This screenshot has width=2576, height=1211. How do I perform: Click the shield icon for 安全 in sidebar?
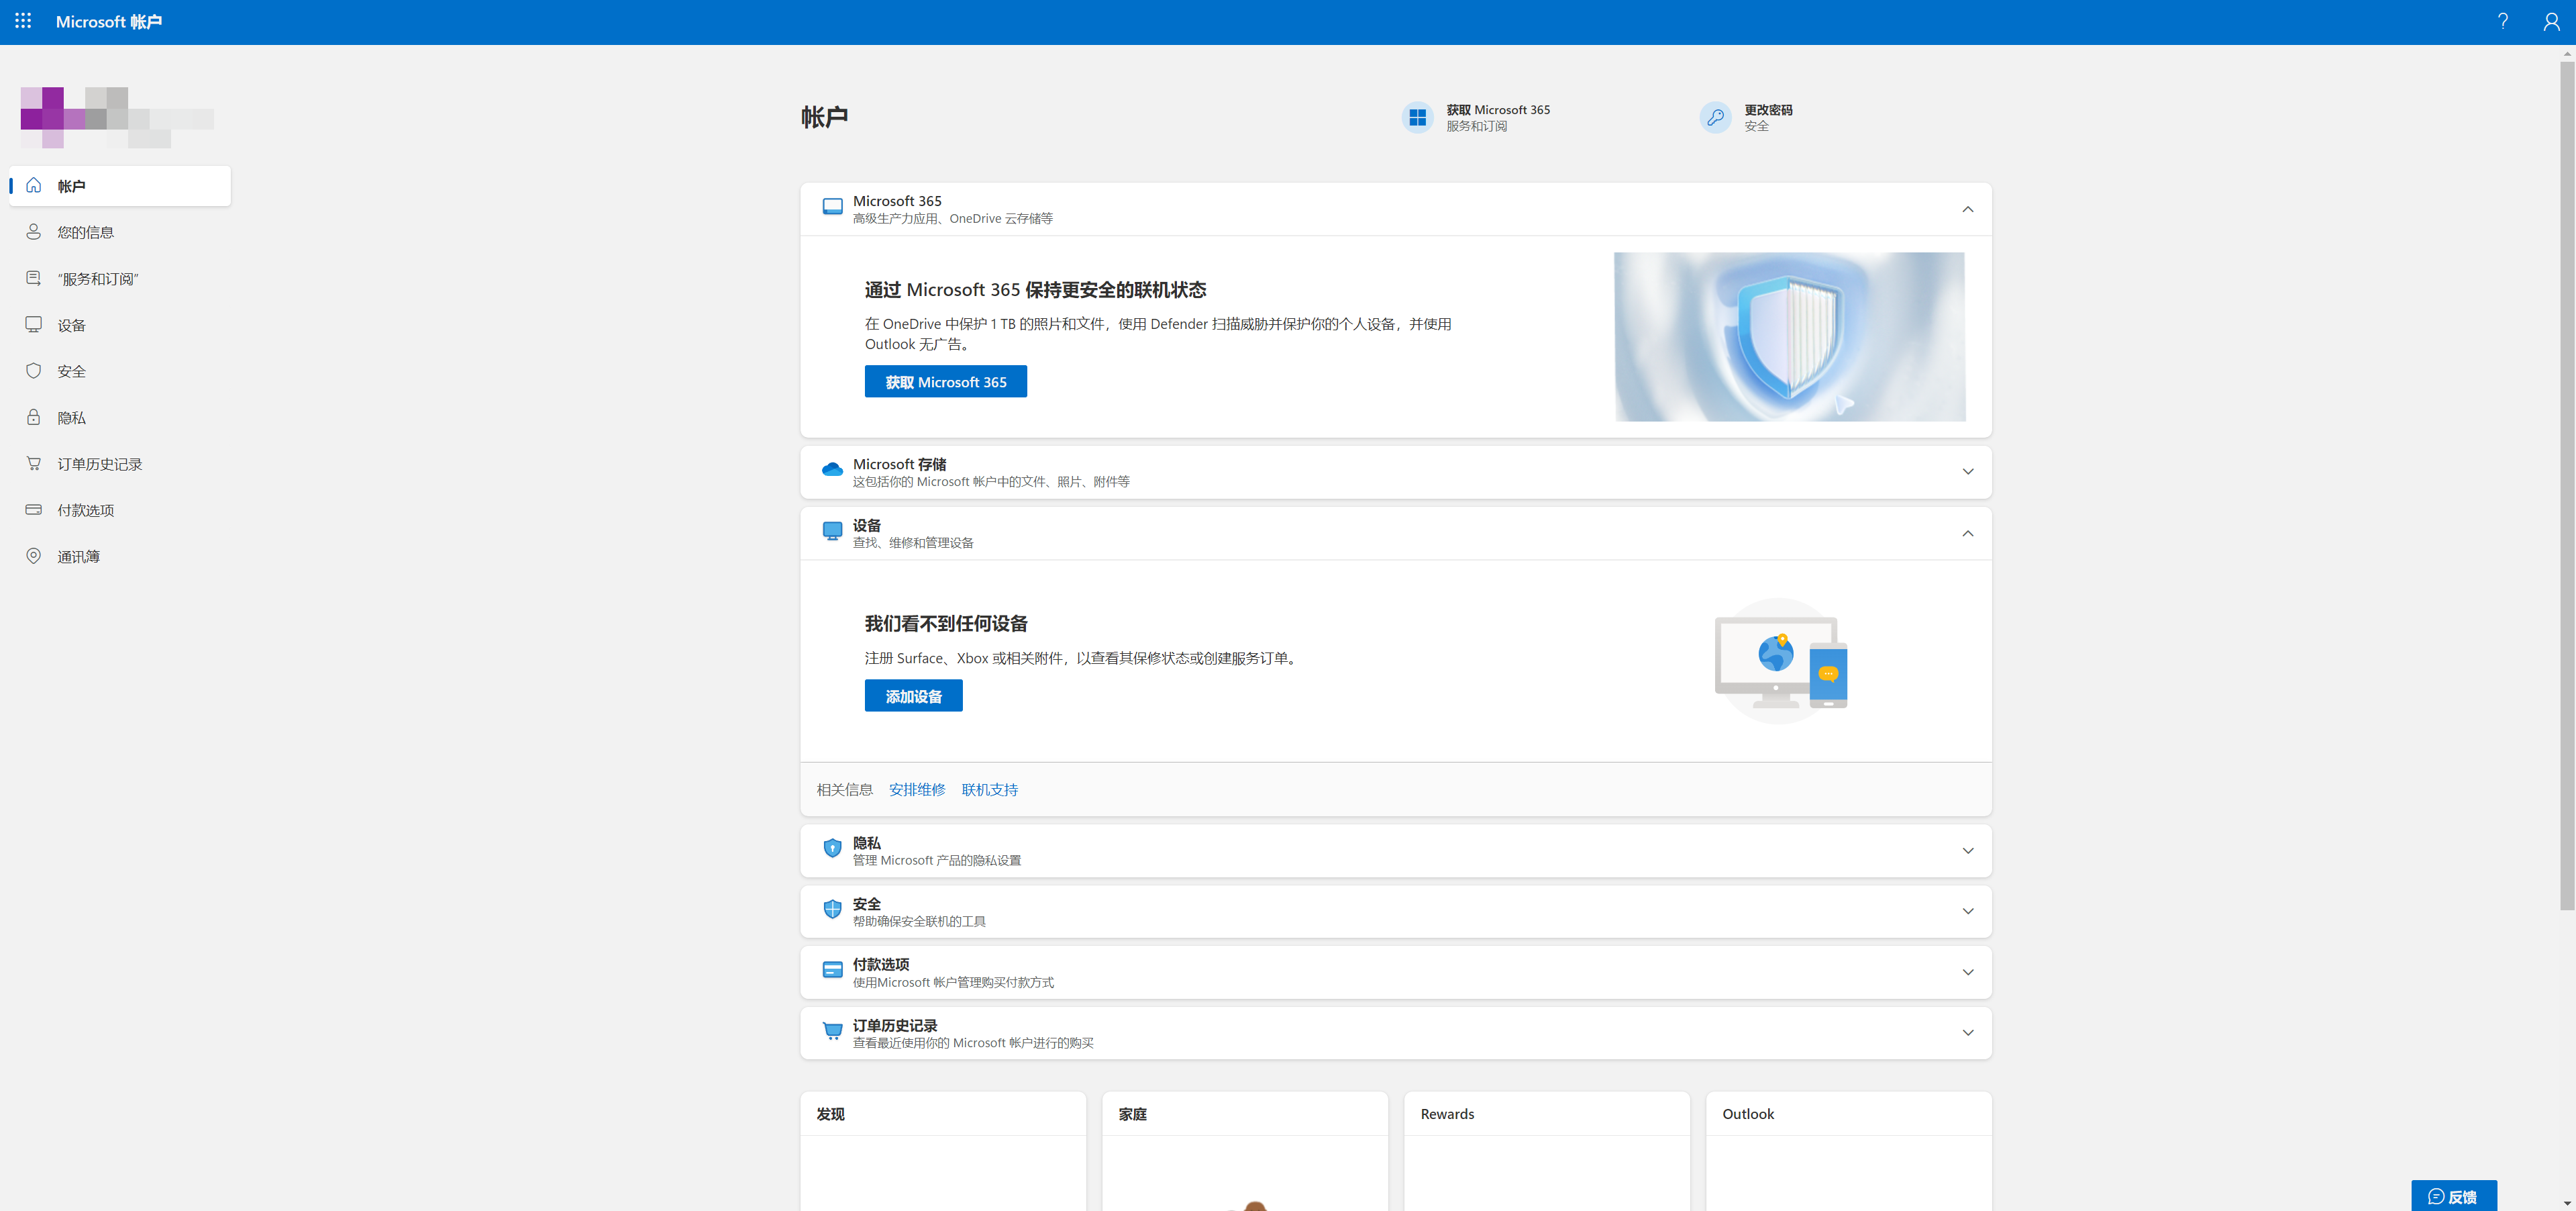(34, 371)
